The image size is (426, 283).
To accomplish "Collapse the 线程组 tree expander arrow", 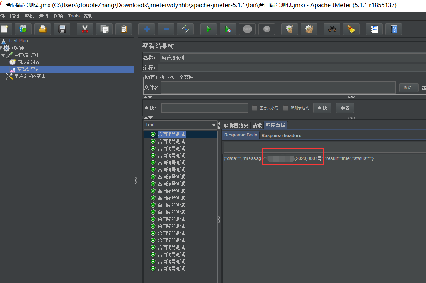I will (x=1, y=48).
